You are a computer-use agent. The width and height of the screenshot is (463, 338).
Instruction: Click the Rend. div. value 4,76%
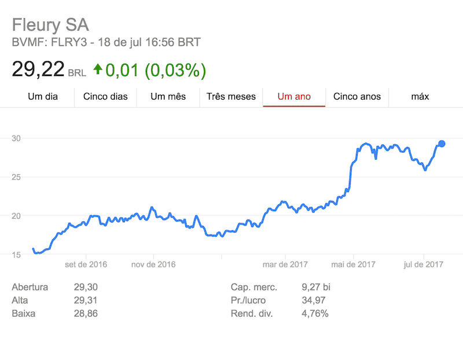[x=315, y=314]
